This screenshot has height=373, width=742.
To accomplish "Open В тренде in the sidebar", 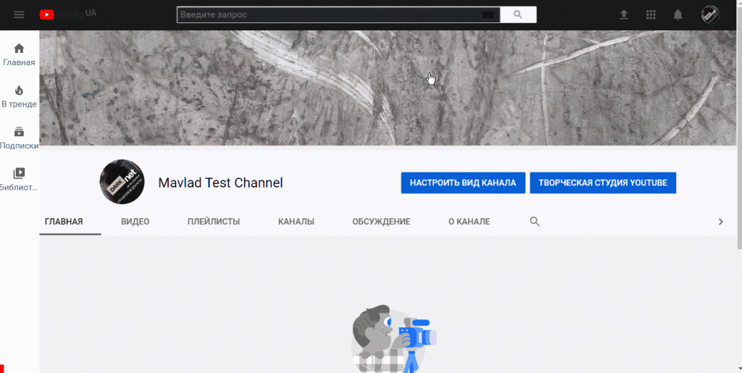I will click(x=19, y=96).
